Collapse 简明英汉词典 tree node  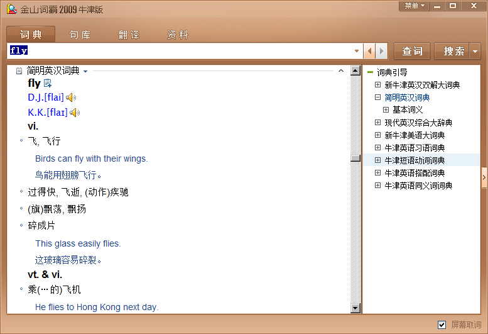click(x=377, y=97)
